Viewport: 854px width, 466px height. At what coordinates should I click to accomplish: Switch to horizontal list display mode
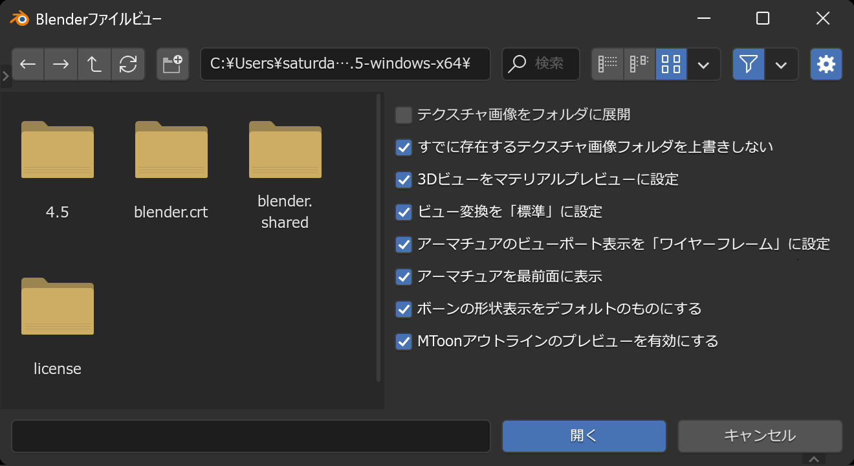pyautogui.click(x=639, y=64)
